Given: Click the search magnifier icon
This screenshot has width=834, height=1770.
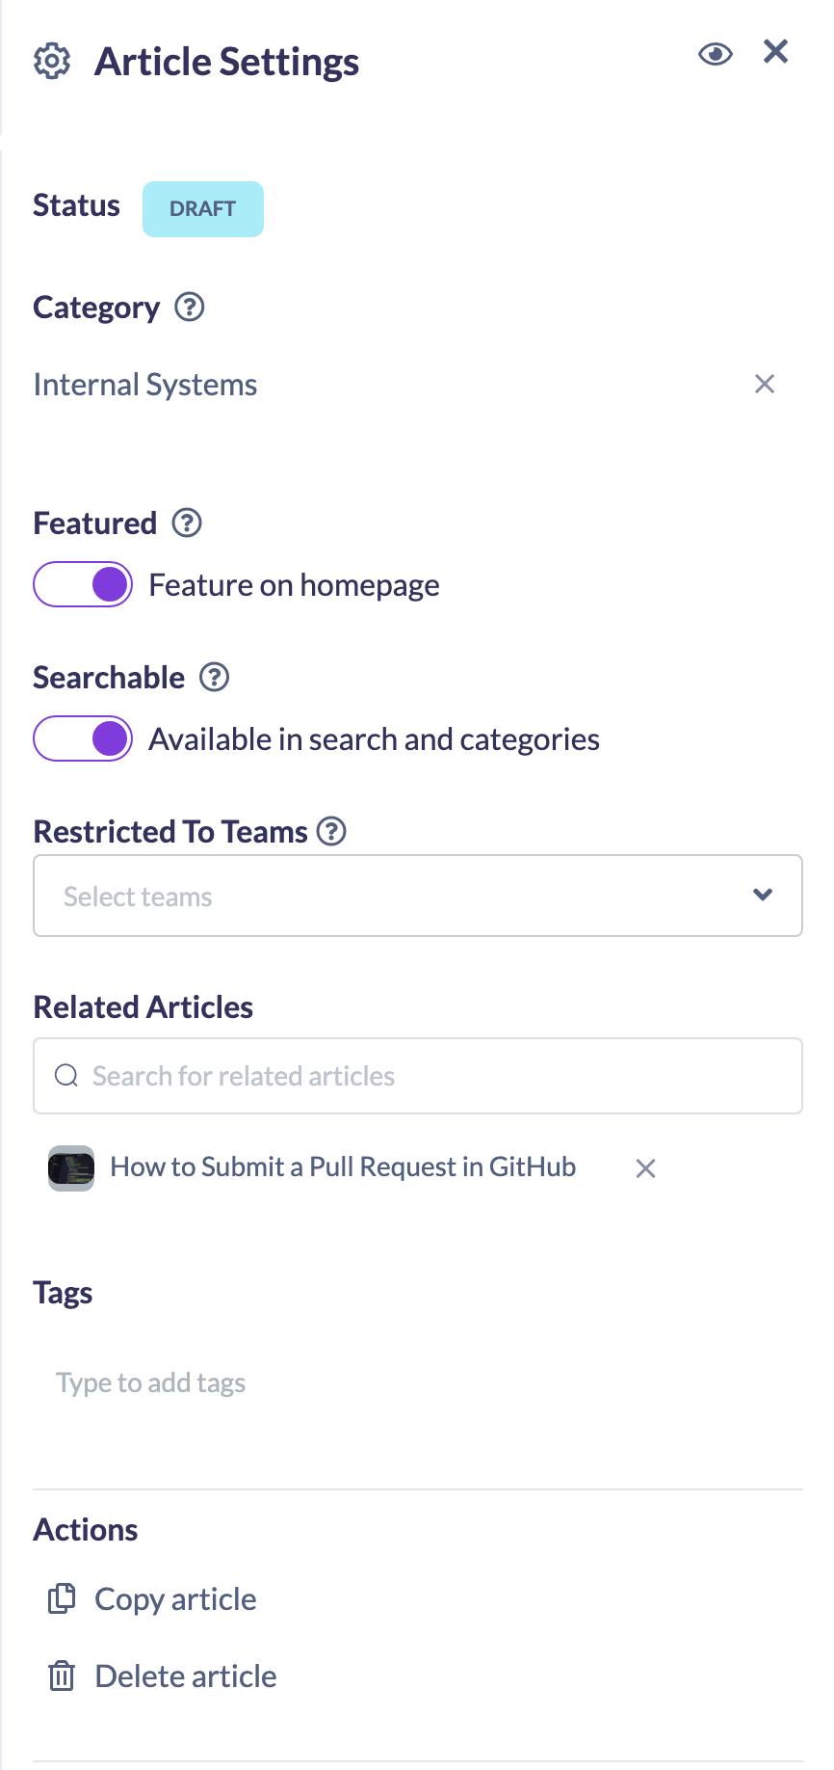Looking at the screenshot, I should click(x=66, y=1076).
